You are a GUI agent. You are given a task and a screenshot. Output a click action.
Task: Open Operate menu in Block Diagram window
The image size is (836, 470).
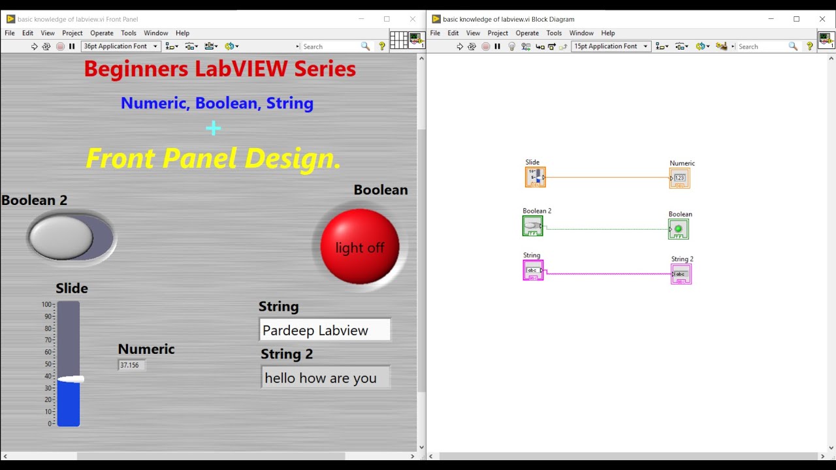527,33
